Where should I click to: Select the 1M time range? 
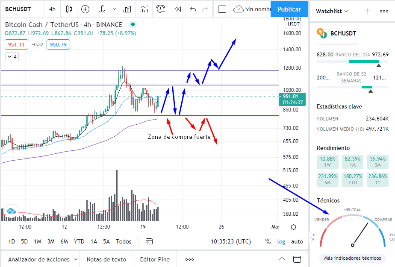pyautogui.click(x=38, y=242)
